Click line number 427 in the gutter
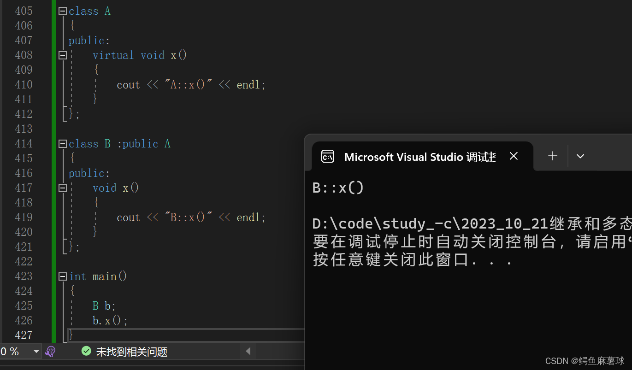 [24, 335]
